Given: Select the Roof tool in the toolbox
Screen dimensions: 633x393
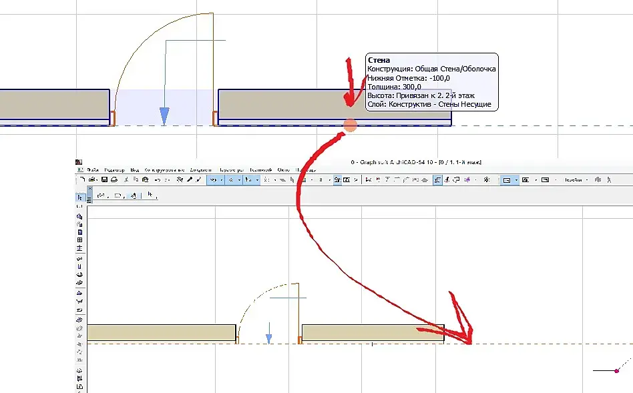Looking at the screenshot, I should tap(79, 282).
